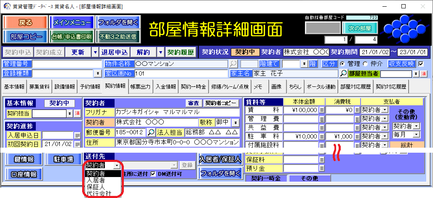Click the search icon beside 物件名称 field
This screenshot has width=433, height=198.
[233, 64]
